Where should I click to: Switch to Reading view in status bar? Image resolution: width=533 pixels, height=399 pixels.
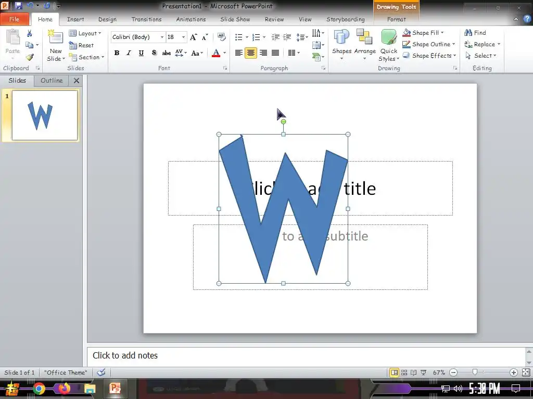click(413, 373)
